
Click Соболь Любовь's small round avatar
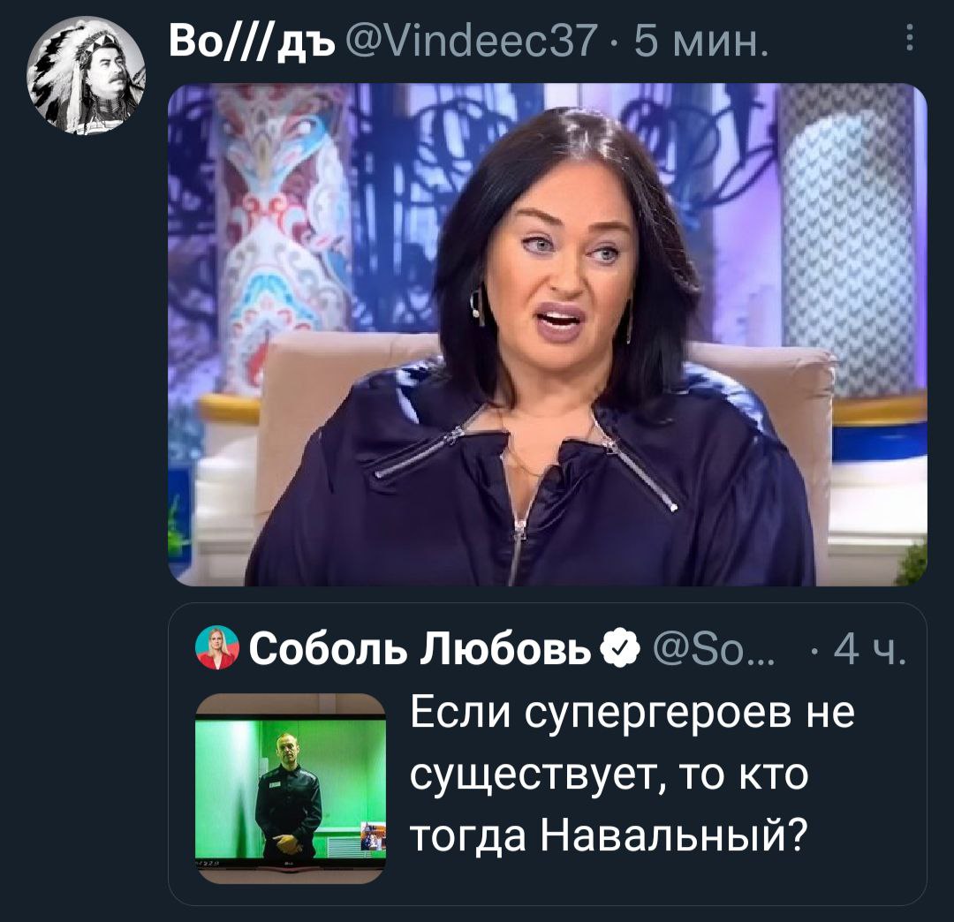click(218, 646)
